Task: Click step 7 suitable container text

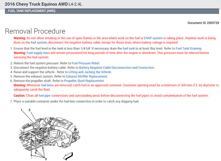Action: (x=76, y=102)
